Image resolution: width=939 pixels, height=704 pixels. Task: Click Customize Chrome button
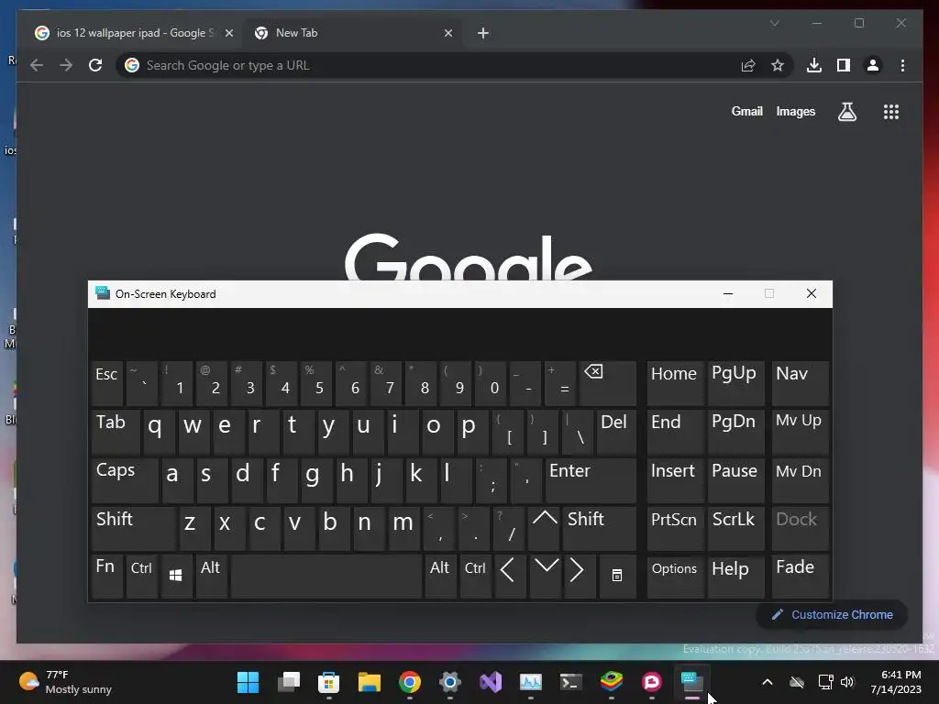coord(832,615)
